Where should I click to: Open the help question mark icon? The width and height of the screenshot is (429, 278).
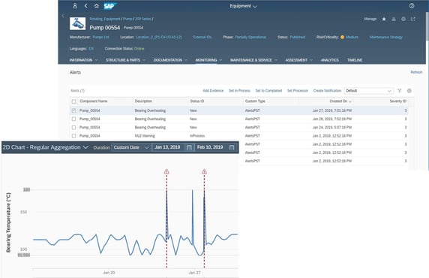412,6
